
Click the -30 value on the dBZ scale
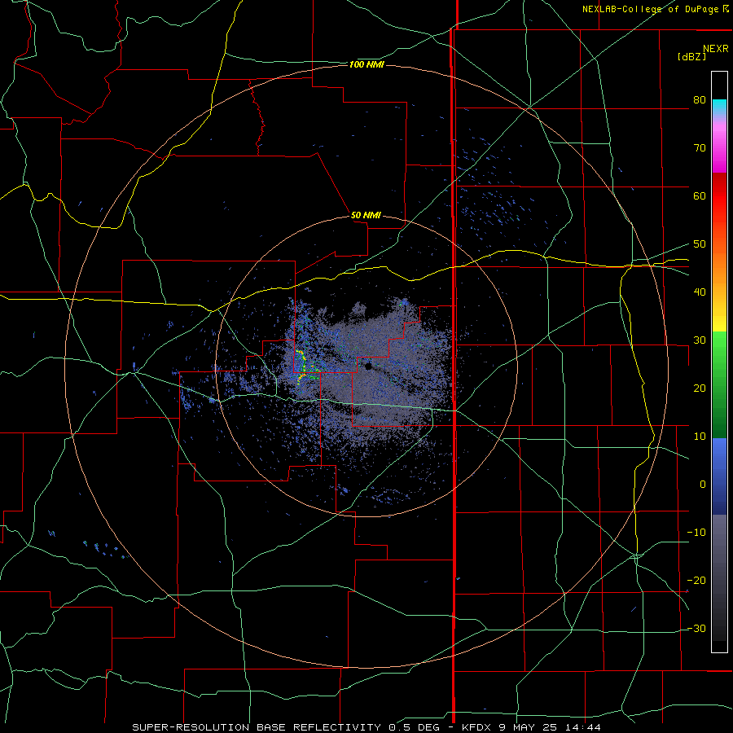696,629
